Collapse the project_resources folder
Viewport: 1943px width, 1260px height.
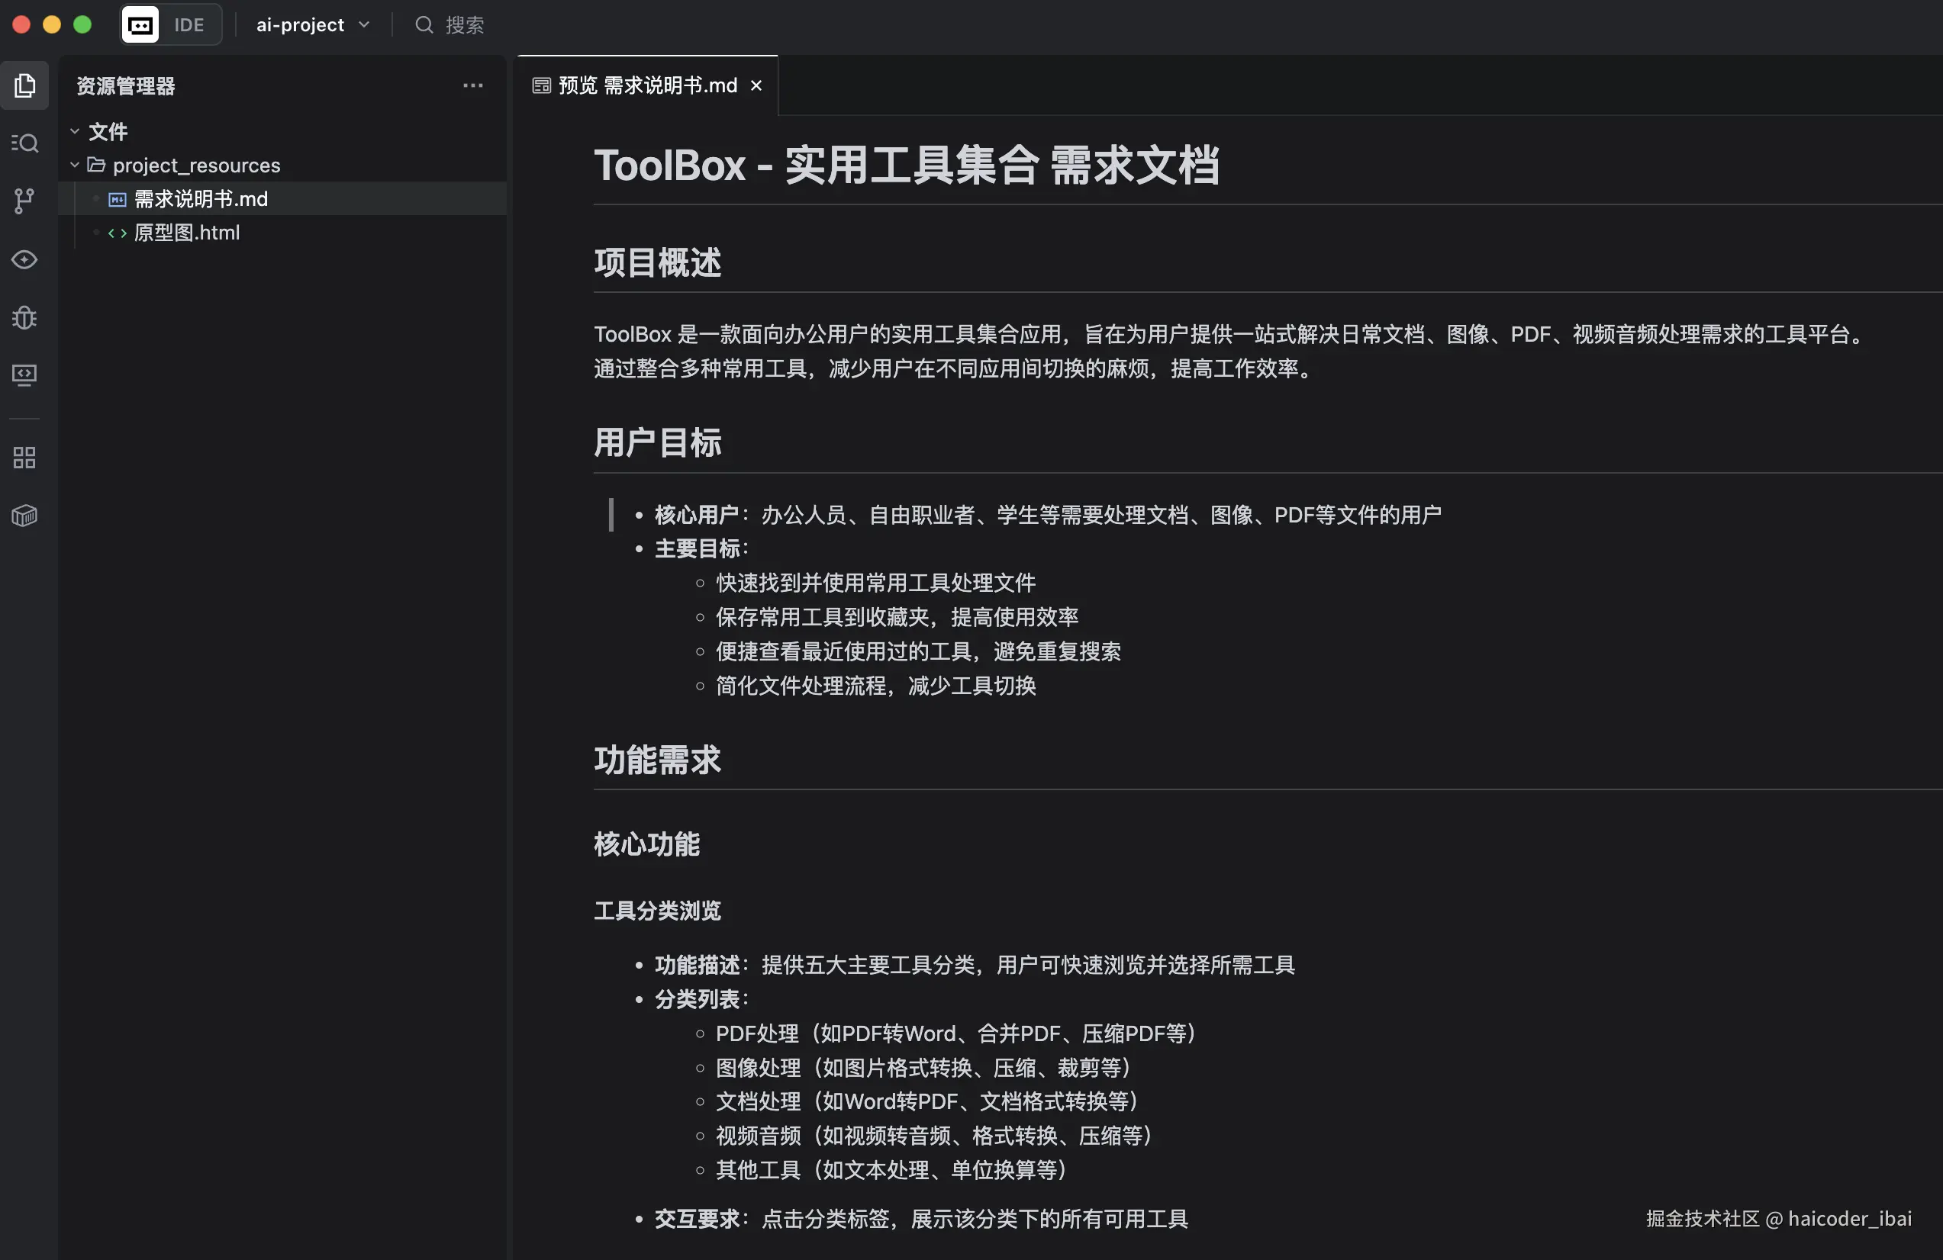(x=74, y=165)
